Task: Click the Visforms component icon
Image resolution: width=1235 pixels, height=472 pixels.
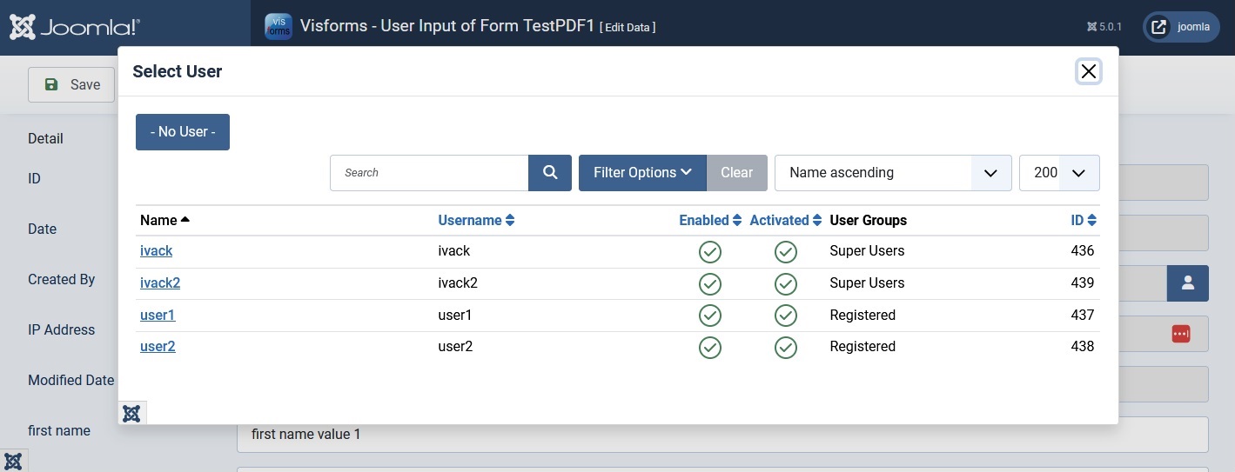Action: coord(278,27)
